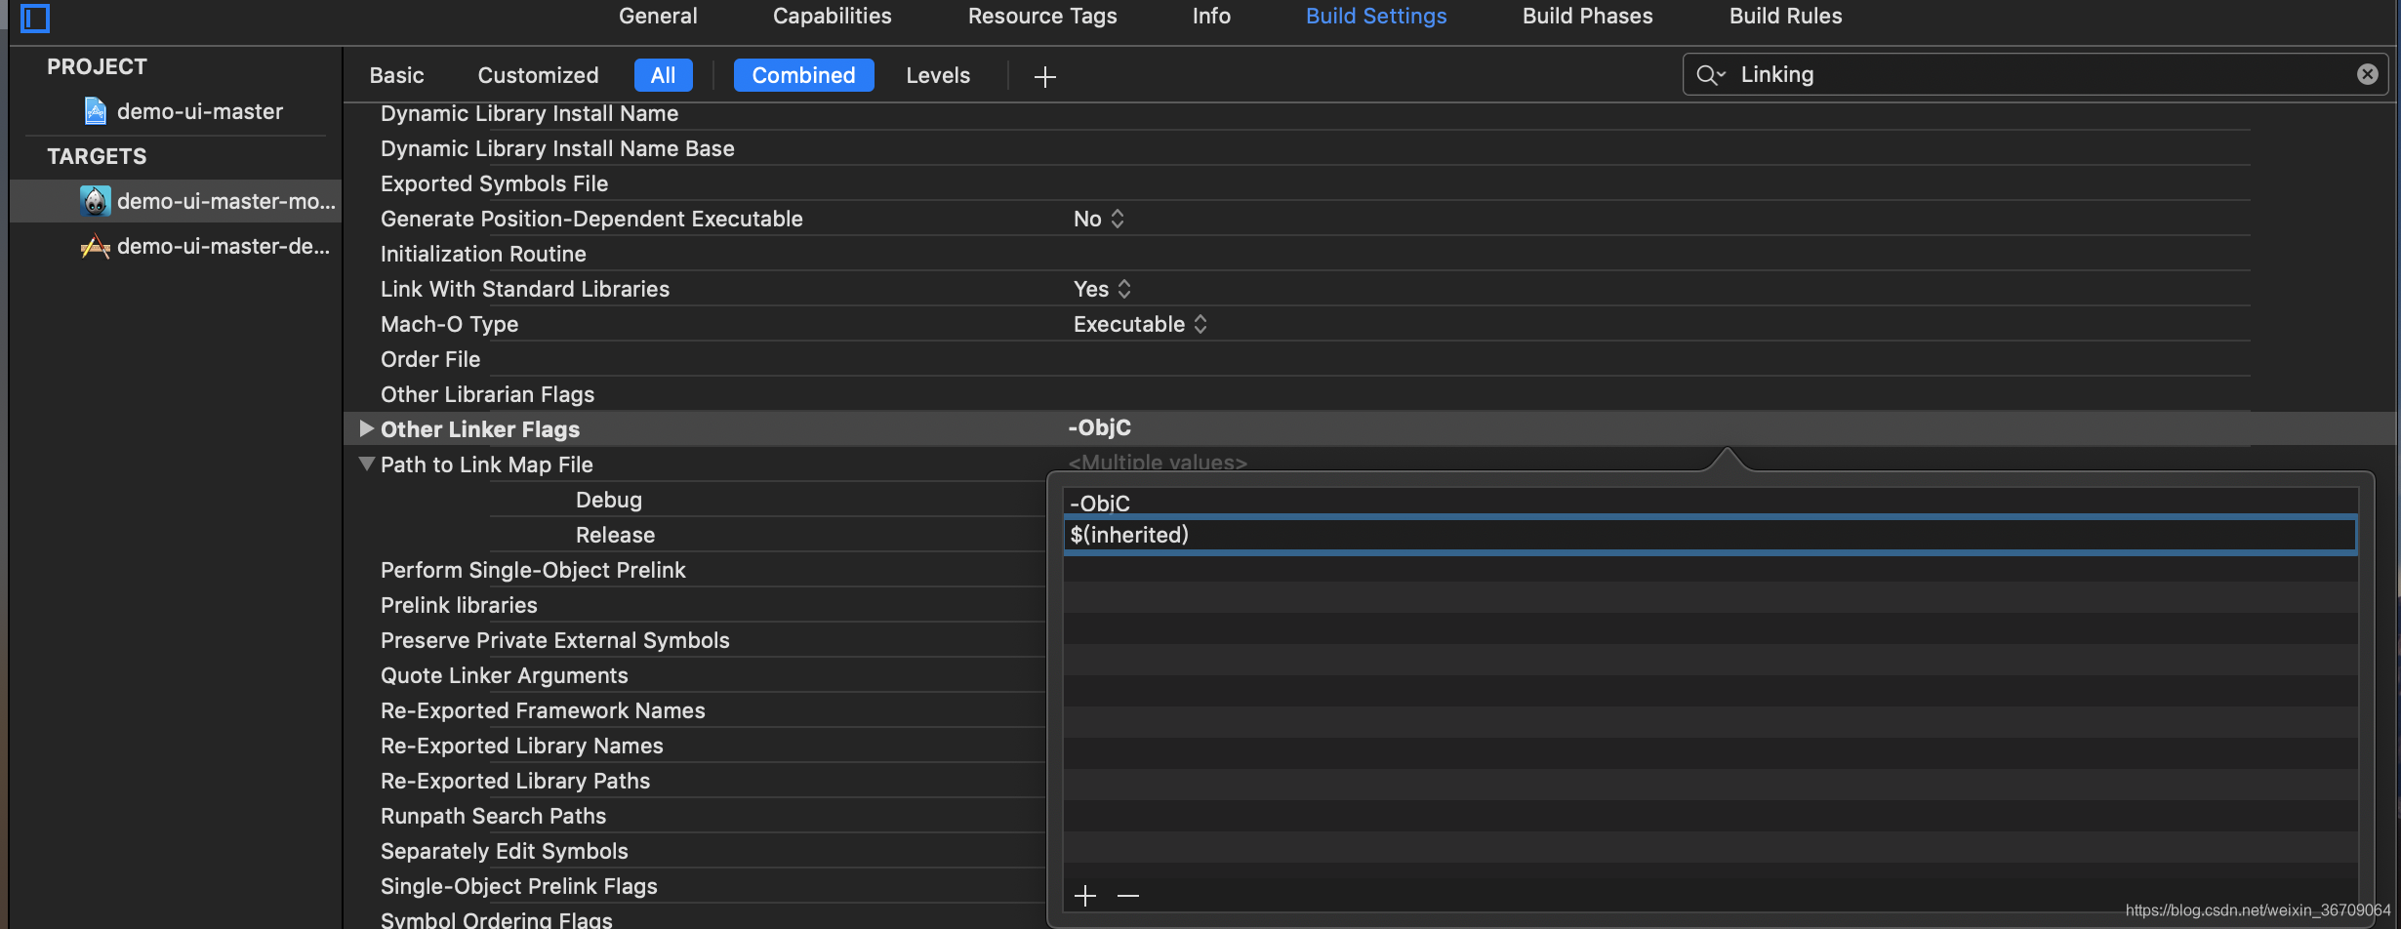Select the Release configuration row
This screenshot has width=2401, height=929.
point(615,535)
